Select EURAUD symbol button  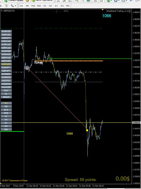pyautogui.click(x=6, y=54)
